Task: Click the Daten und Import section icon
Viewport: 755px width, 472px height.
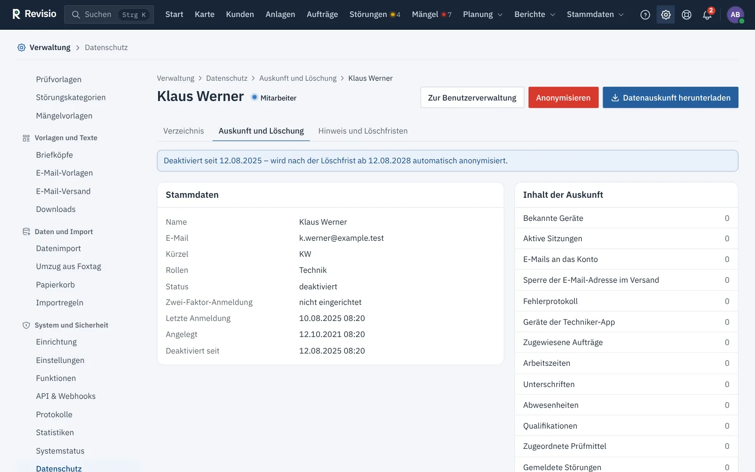Action: point(26,232)
